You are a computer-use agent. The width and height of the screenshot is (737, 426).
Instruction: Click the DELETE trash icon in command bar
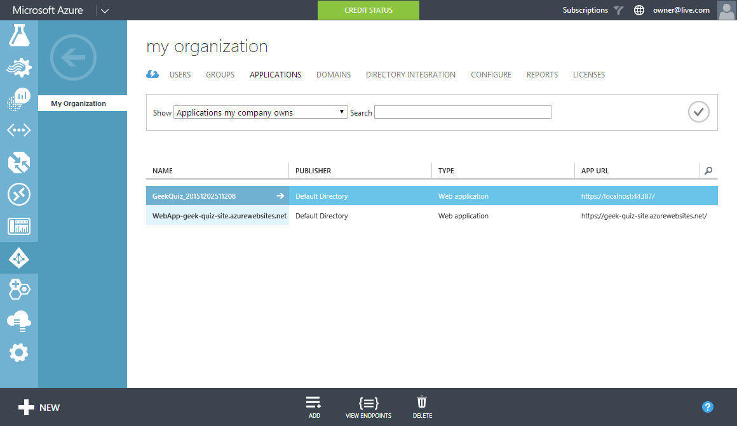point(422,405)
